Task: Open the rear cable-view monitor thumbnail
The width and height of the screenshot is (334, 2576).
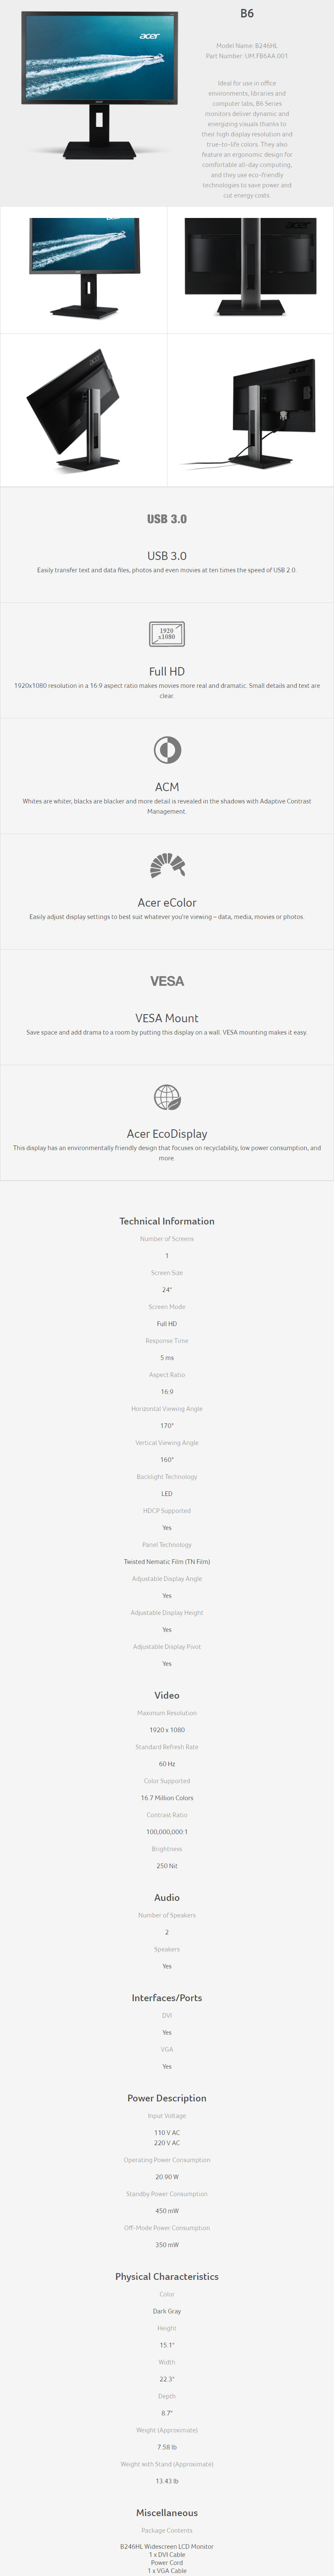Action: coord(249,411)
